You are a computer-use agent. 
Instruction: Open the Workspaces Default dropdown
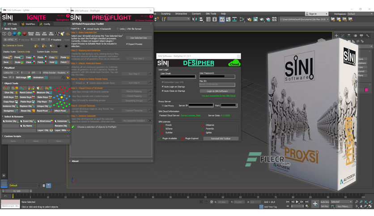tap(360, 14)
